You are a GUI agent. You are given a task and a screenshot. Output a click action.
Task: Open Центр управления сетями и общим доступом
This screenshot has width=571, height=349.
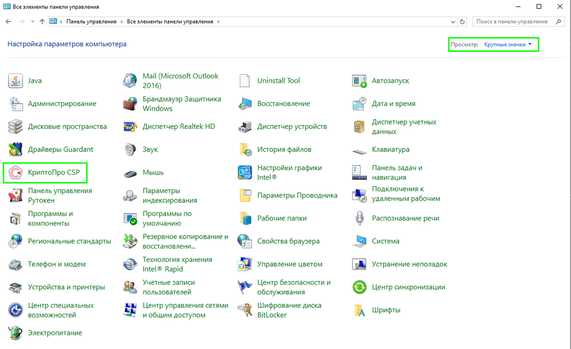(x=186, y=310)
